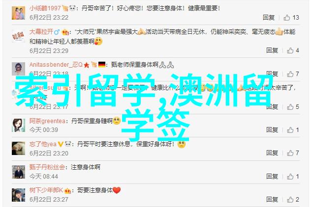
Task: Open 甄子丹粉丝会 username link
Action: pos(47,167)
